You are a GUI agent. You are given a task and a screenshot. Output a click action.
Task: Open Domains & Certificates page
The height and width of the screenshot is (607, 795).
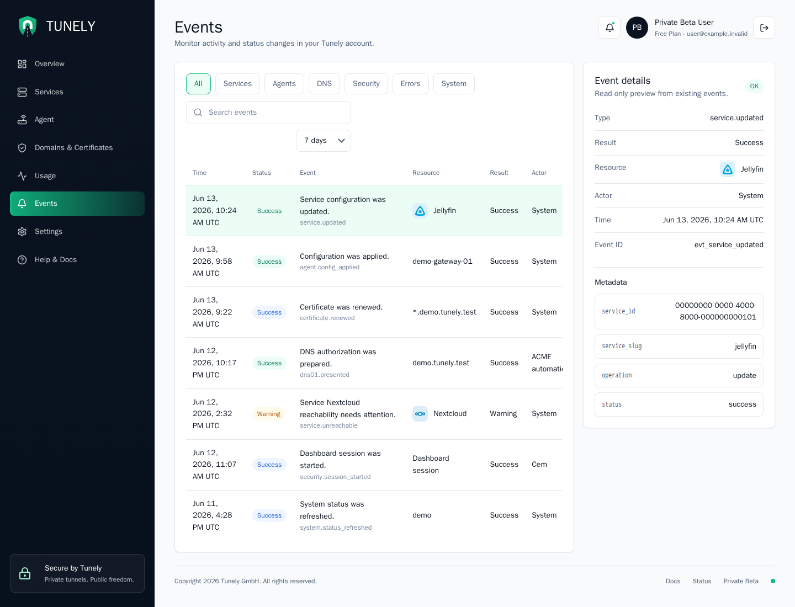click(x=77, y=148)
